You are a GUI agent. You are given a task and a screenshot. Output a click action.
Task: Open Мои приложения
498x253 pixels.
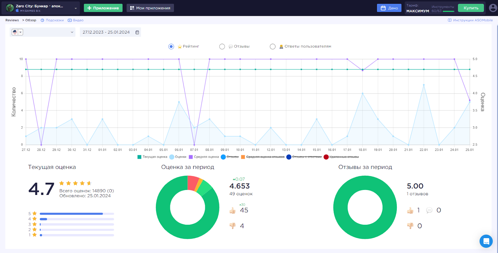pyautogui.click(x=150, y=8)
